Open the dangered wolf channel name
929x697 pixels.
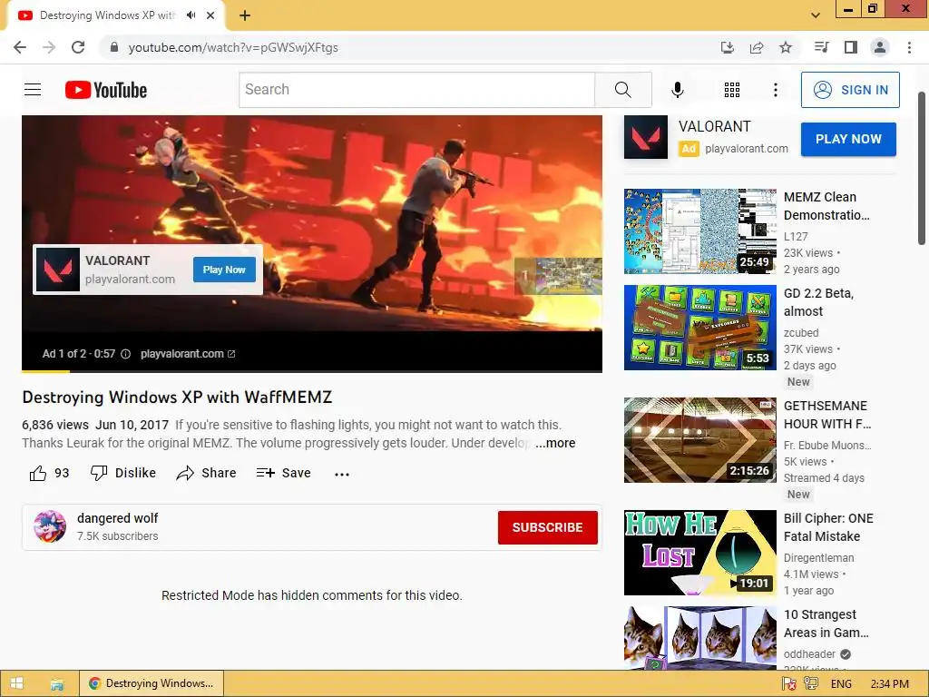point(117,518)
